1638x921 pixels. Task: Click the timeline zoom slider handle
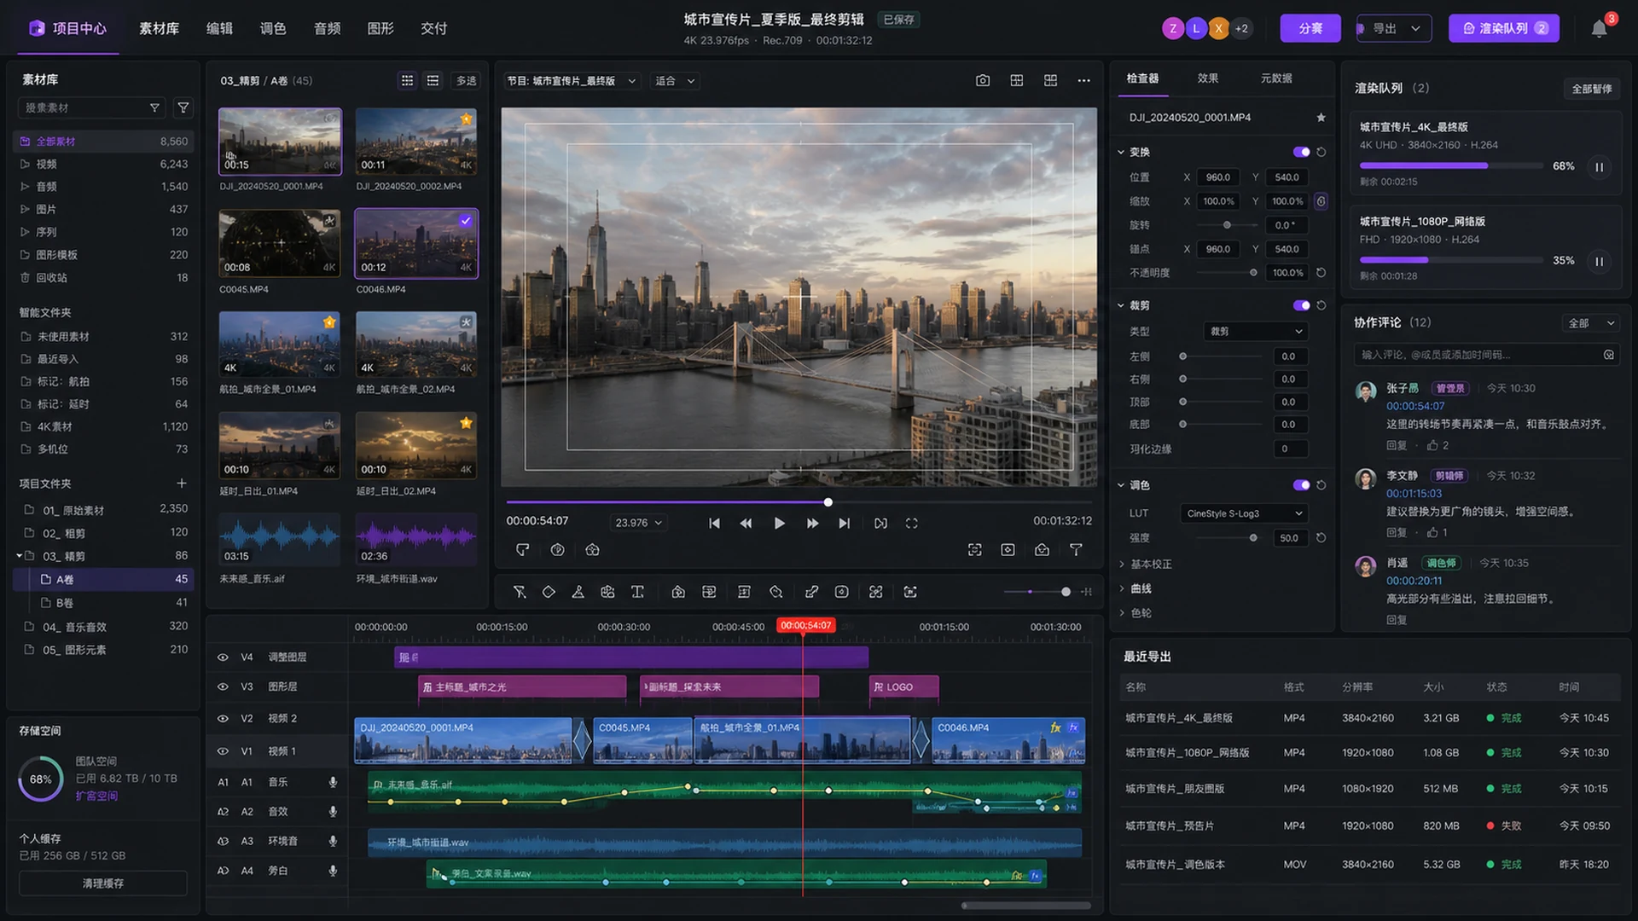pyautogui.click(x=1066, y=592)
